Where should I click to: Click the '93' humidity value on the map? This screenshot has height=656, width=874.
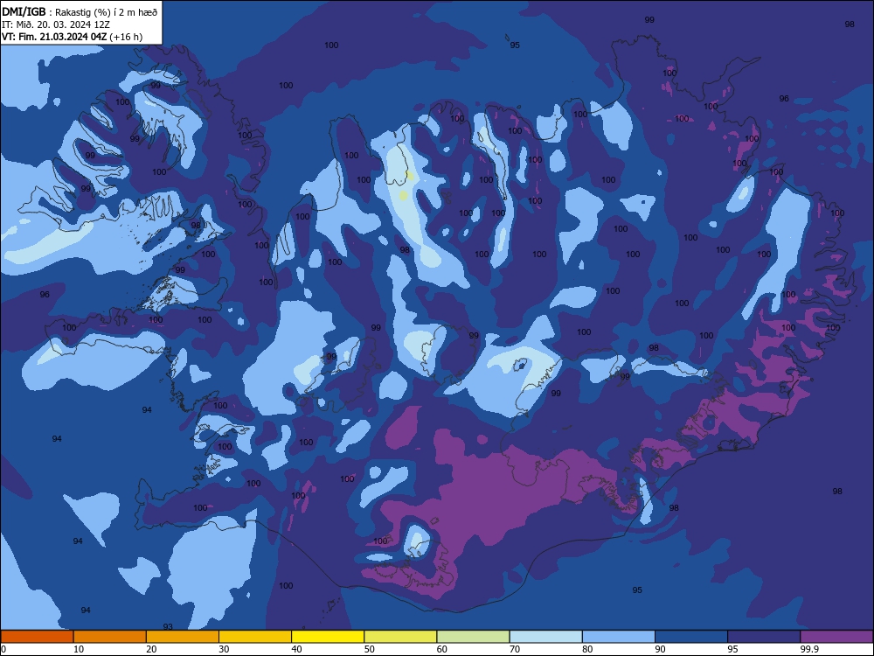click(x=168, y=626)
